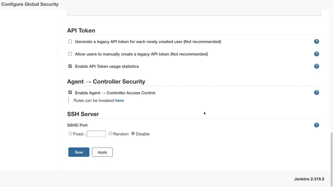Open the 'here' rules tweak link

pyautogui.click(x=119, y=101)
